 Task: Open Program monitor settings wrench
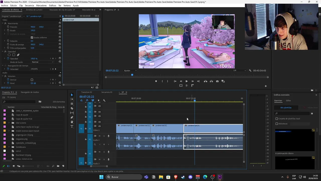click(250, 71)
